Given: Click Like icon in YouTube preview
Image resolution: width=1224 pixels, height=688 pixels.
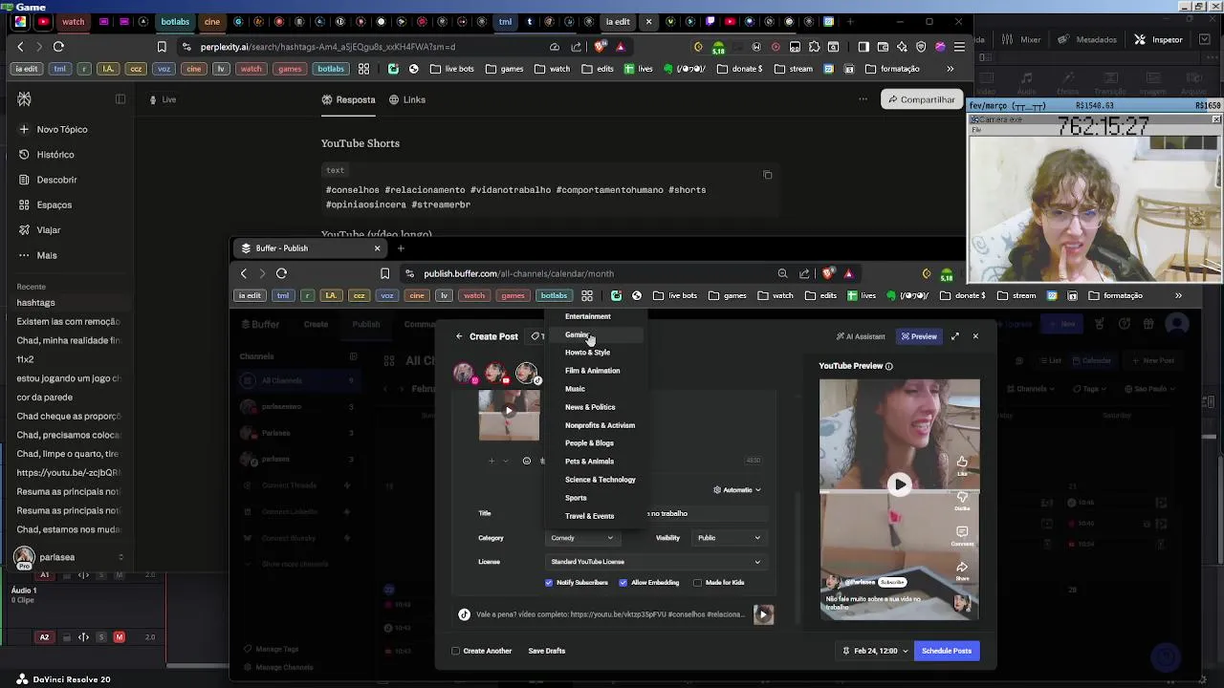Looking at the screenshot, I should click(x=962, y=464).
